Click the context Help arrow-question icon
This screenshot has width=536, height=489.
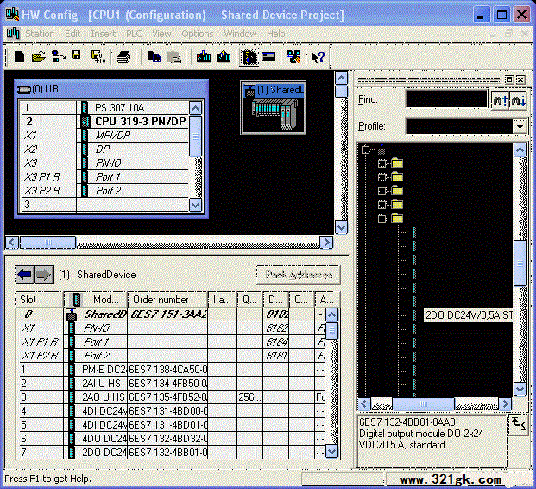coord(318,57)
